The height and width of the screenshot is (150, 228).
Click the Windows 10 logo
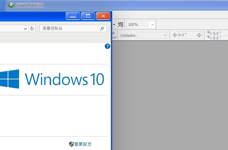tap(52, 79)
